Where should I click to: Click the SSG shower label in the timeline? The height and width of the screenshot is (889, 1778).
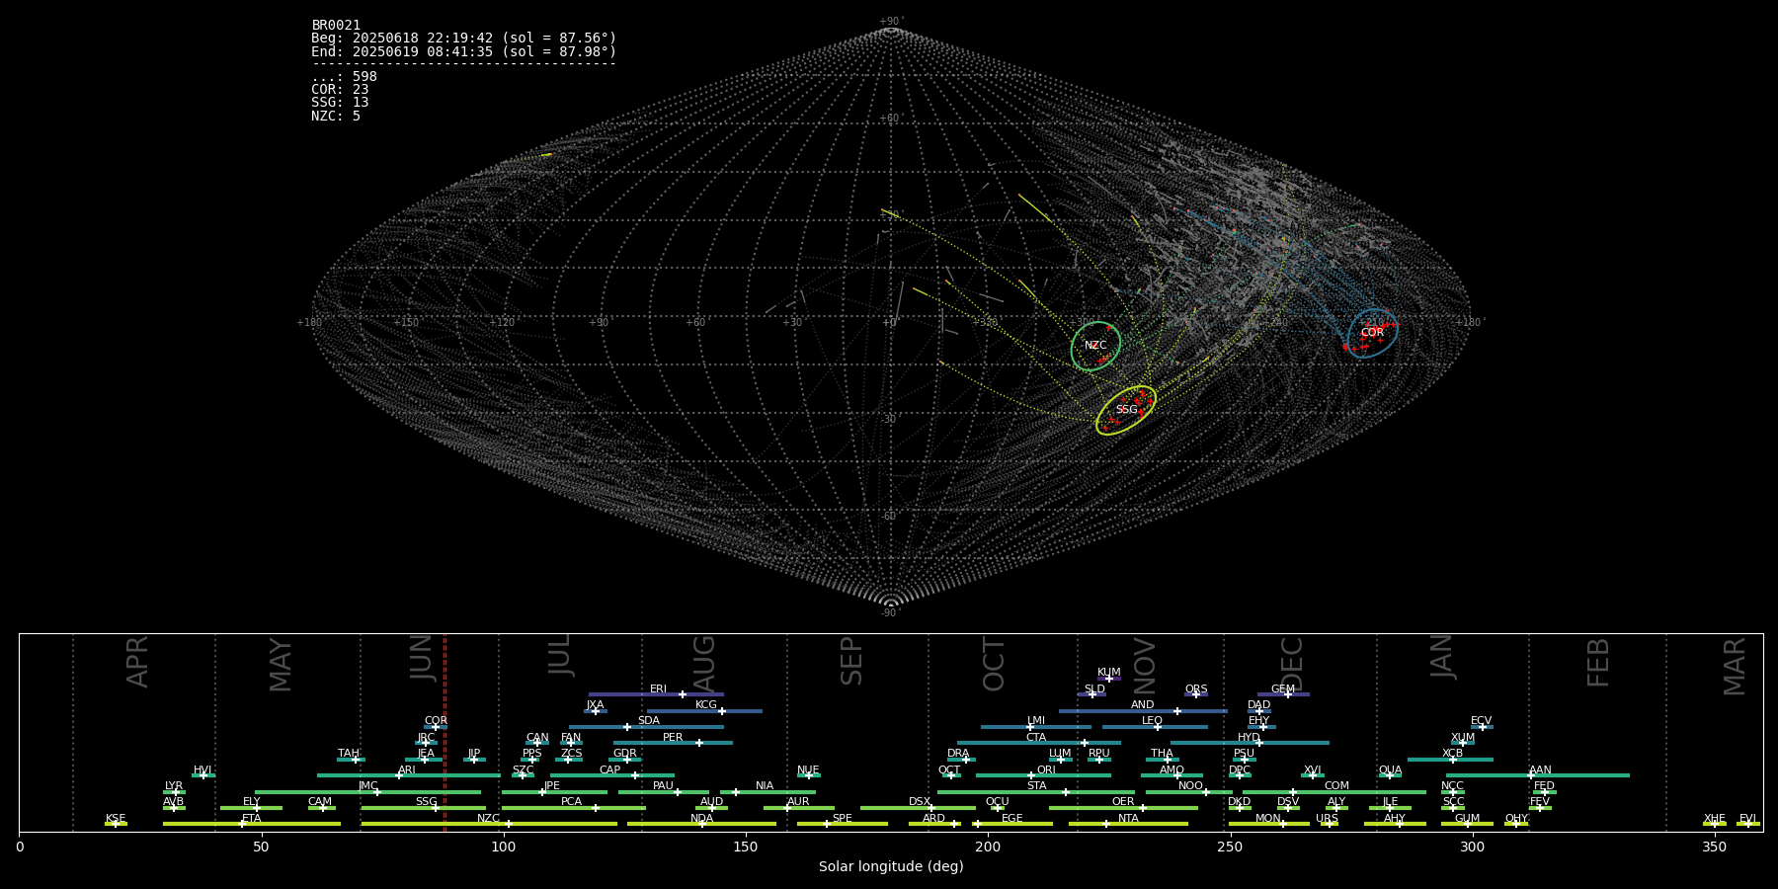point(426,802)
